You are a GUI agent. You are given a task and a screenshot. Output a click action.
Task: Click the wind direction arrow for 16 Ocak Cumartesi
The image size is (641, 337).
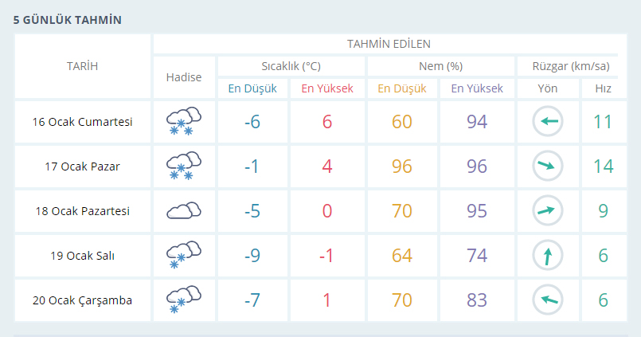pyautogui.click(x=548, y=122)
